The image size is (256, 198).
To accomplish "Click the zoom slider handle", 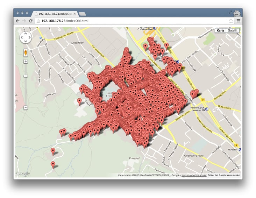I will [x=26, y=76].
